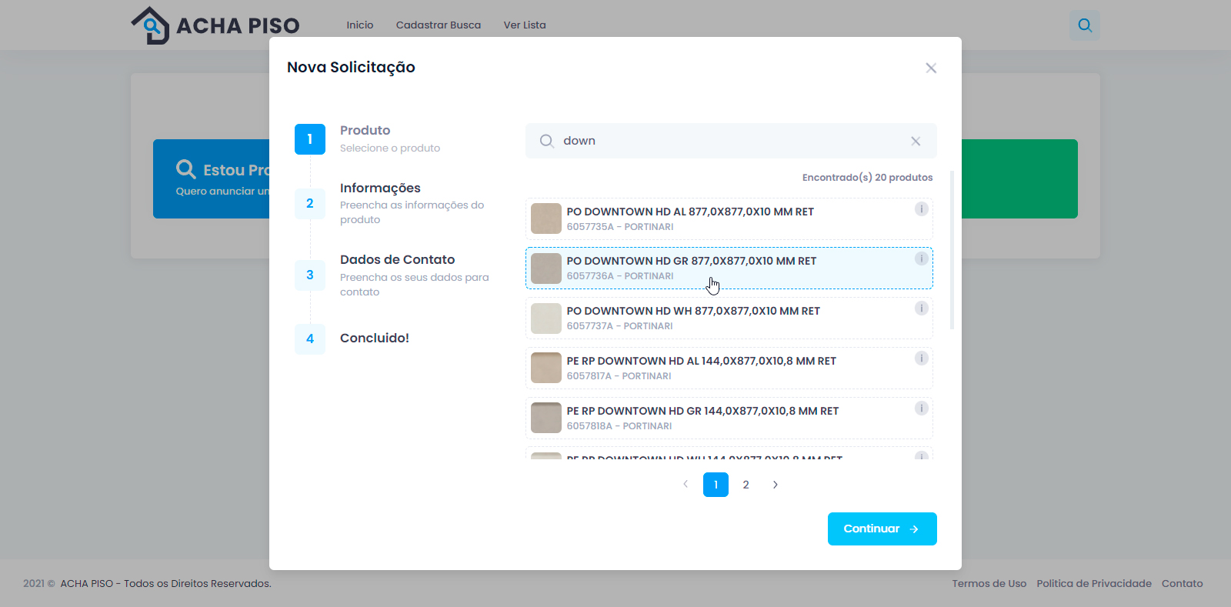Click 'ACHA PISO - Todos os Direitos Reservados.' footer text
The image size is (1231, 607).
point(166,584)
